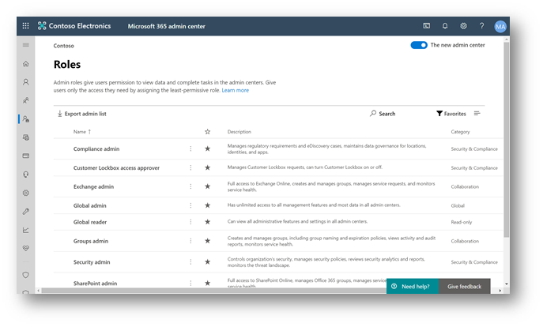This screenshot has height=327, width=543.
Task: Open the Exchange admin role
Action: pyautogui.click(x=93, y=186)
